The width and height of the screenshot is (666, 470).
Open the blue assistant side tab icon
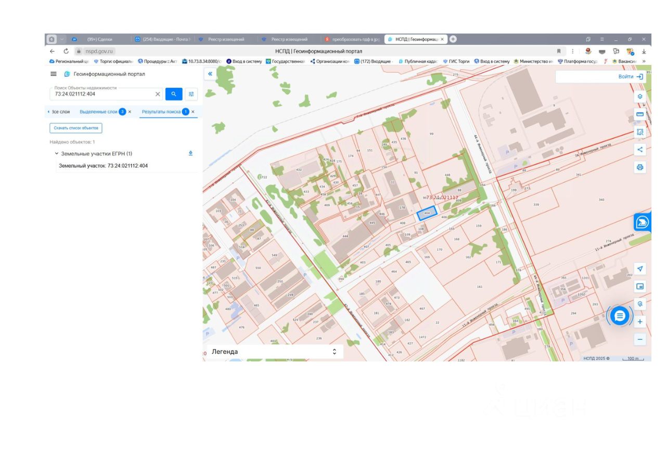pos(643,222)
